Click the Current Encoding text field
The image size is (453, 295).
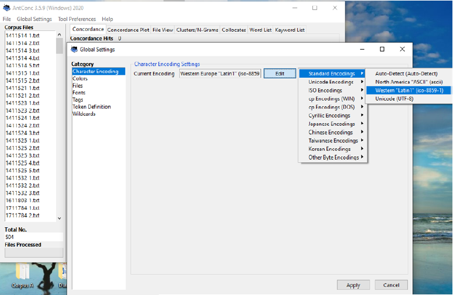coord(219,74)
